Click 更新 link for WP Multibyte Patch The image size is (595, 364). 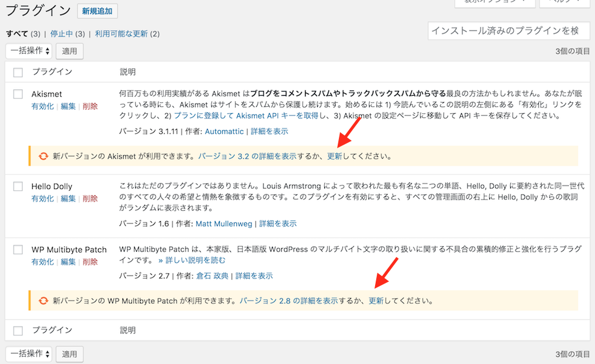click(376, 301)
